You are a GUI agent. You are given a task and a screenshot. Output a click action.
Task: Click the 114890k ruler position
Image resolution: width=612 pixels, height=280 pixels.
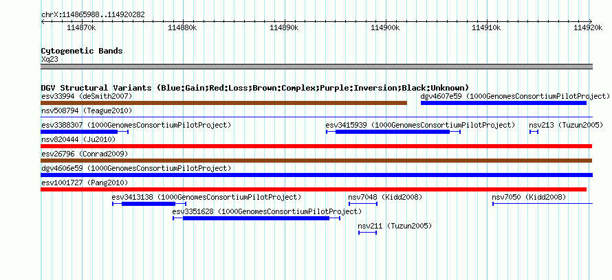(284, 27)
